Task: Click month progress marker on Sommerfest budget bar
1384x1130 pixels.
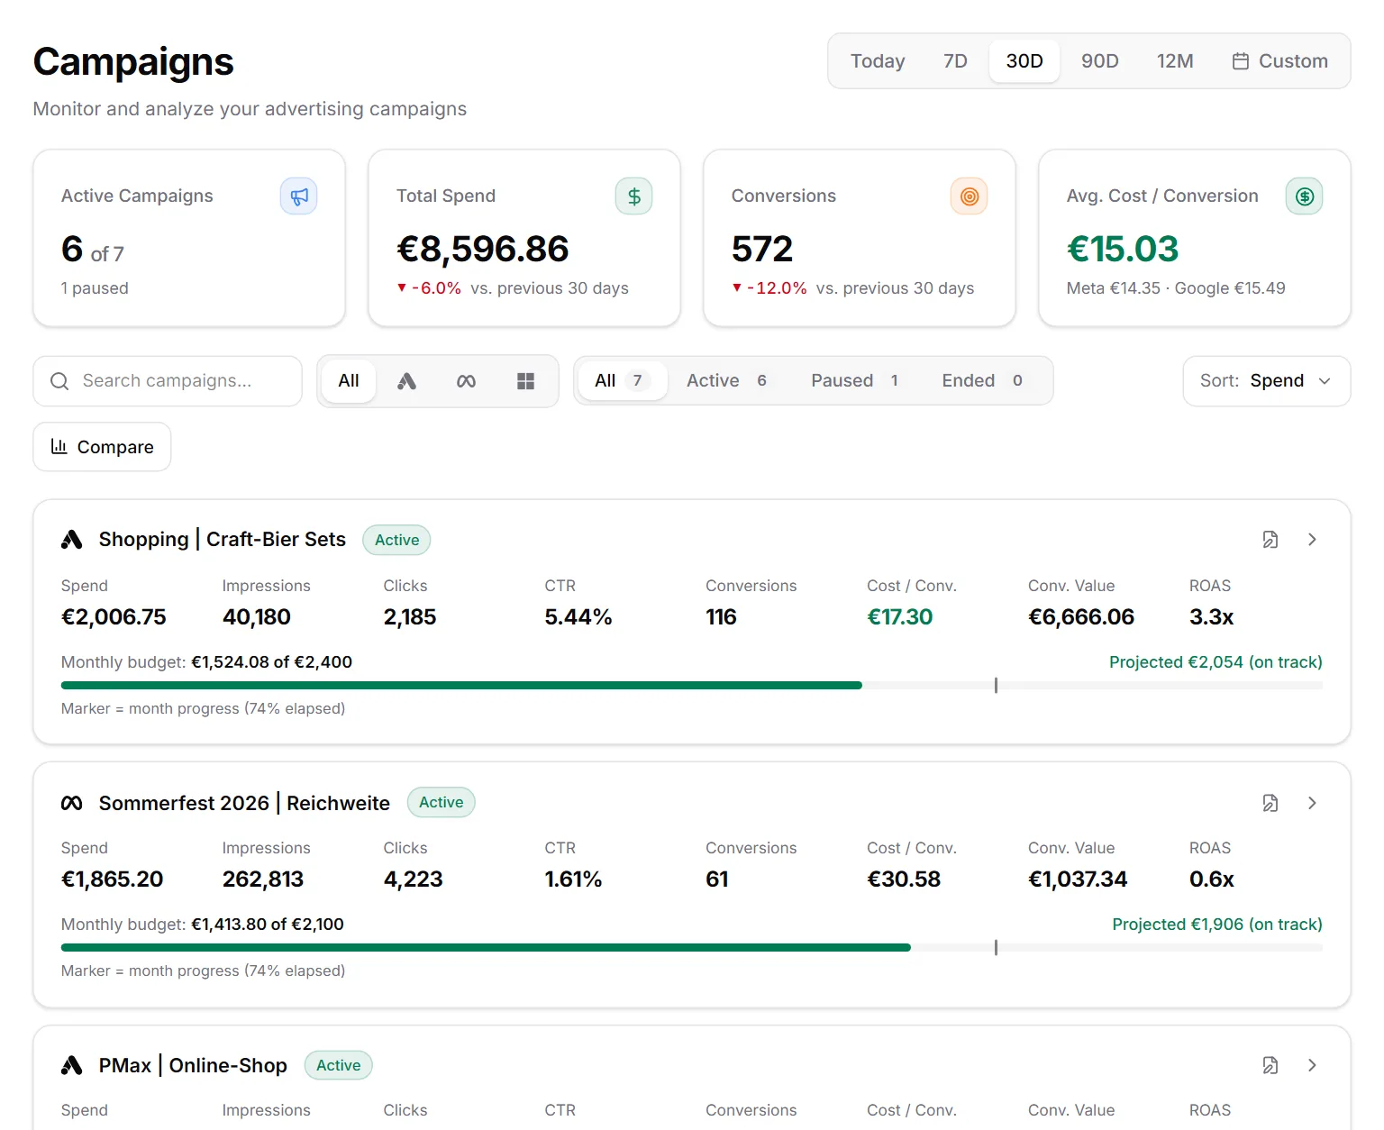Action: click(x=996, y=948)
